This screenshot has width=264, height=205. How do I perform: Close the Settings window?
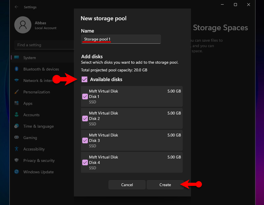pos(249,5)
